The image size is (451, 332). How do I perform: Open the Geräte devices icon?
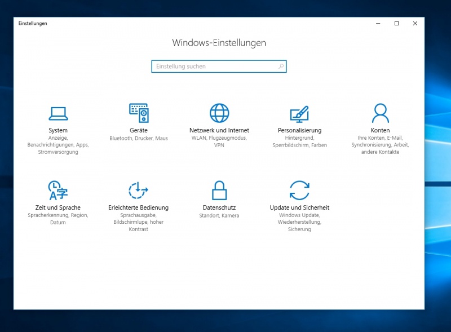pos(139,113)
